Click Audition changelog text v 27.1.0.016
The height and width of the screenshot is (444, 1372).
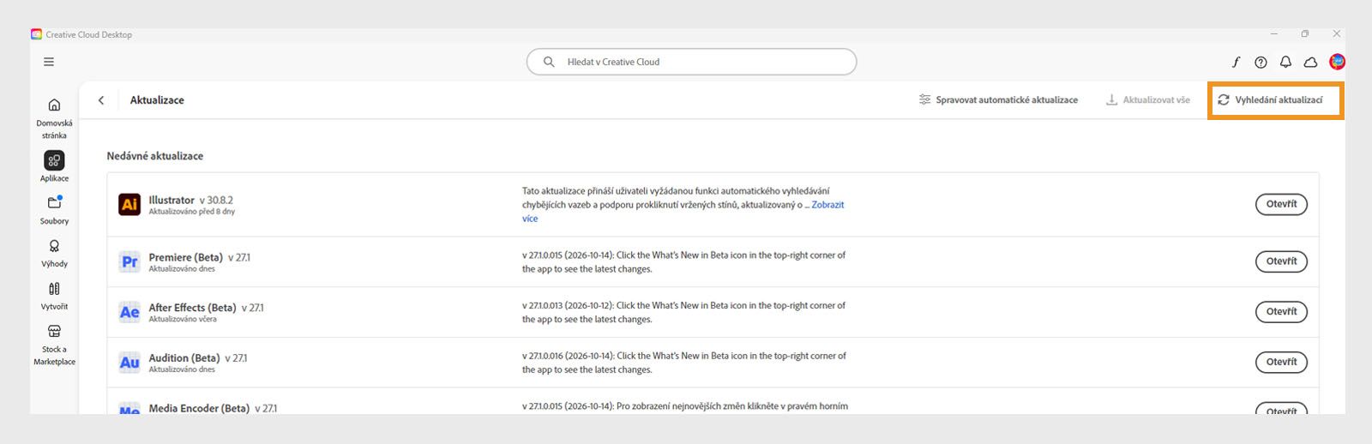pyautogui.click(x=683, y=363)
